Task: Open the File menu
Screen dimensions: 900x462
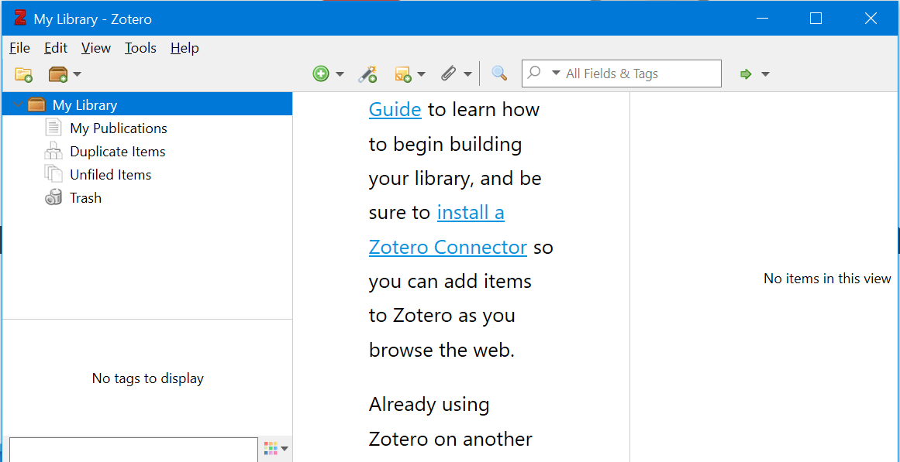Action: point(19,47)
